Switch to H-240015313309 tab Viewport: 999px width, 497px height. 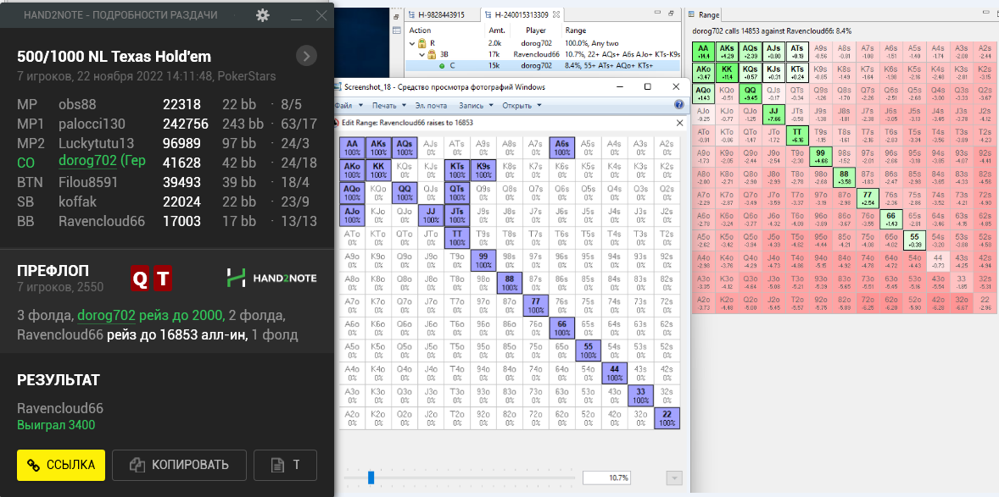coord(522,14)
